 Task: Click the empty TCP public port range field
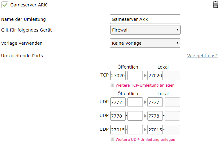click(135, 76)
